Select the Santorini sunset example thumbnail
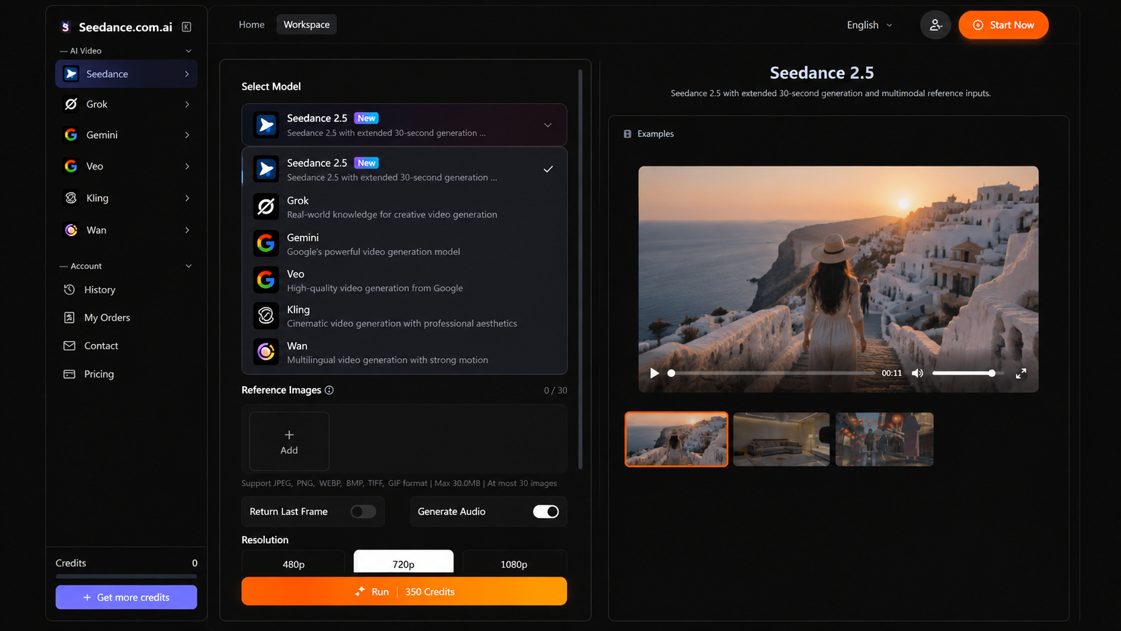Viewport: 1121px width, 631px height. pos(676,439)
